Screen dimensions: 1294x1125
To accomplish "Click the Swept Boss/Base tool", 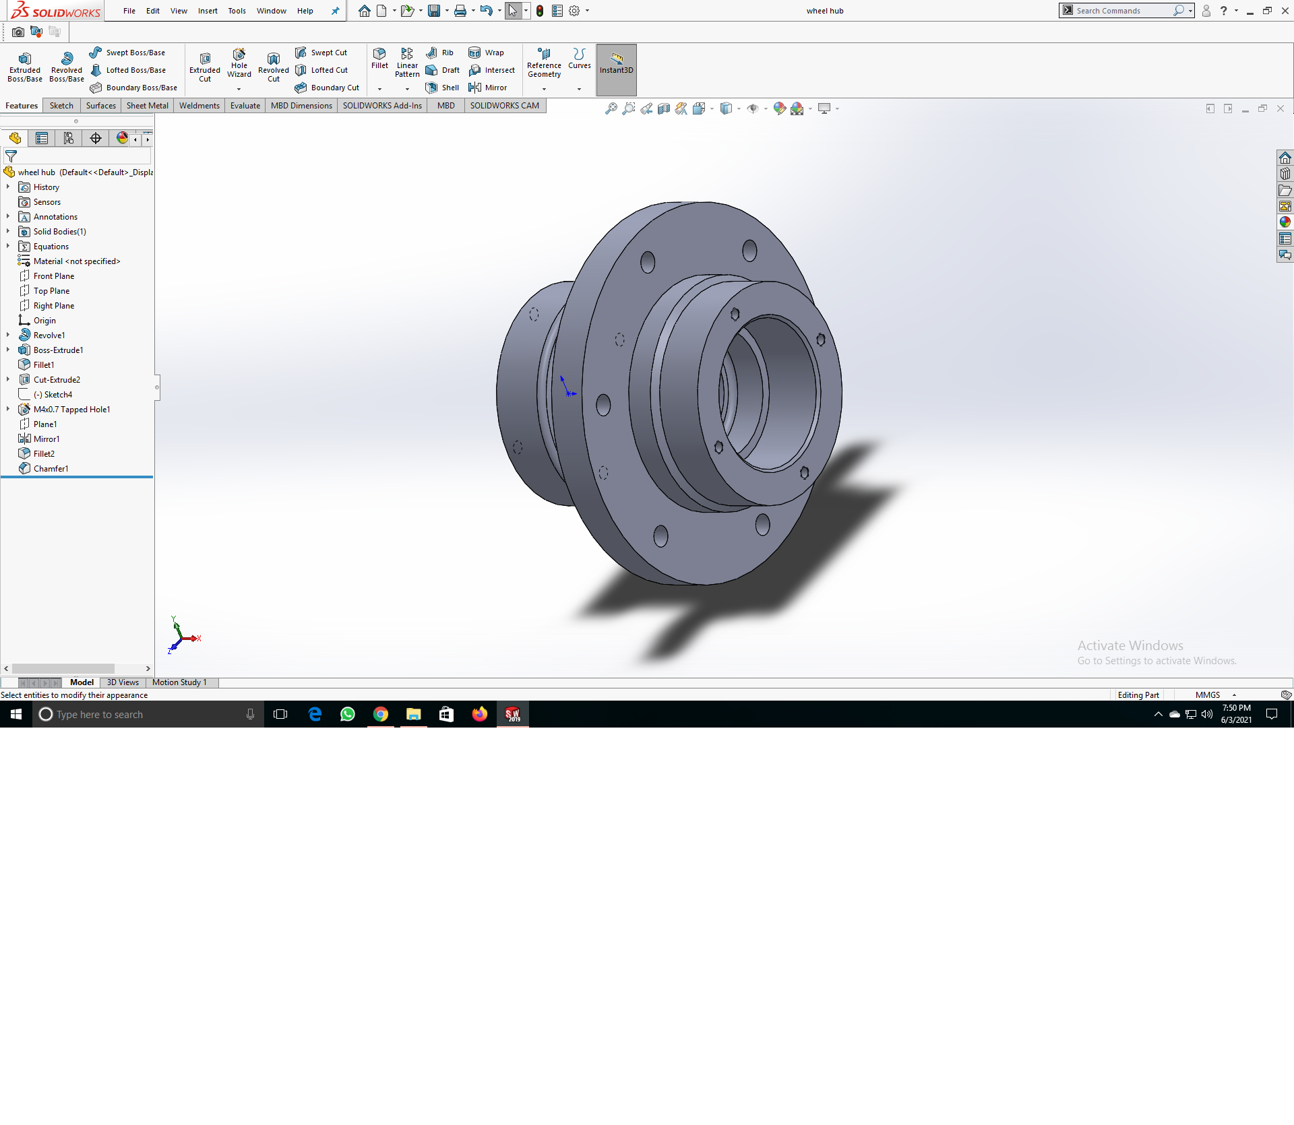I will point(127,53).
